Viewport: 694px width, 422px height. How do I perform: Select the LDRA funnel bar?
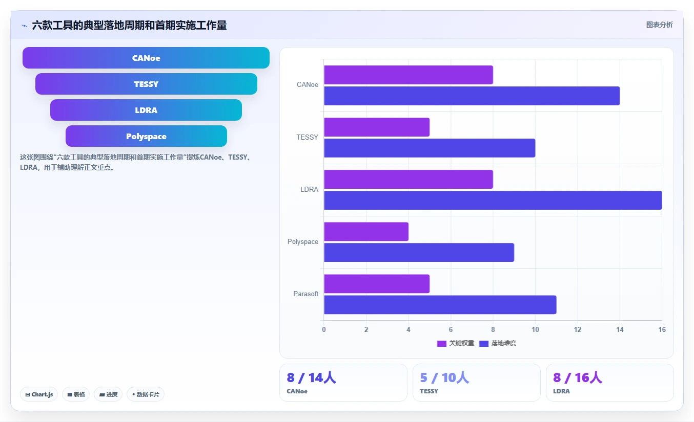146,110
